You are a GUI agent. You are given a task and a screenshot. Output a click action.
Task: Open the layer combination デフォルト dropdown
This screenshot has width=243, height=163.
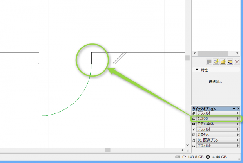pos(218,113)
